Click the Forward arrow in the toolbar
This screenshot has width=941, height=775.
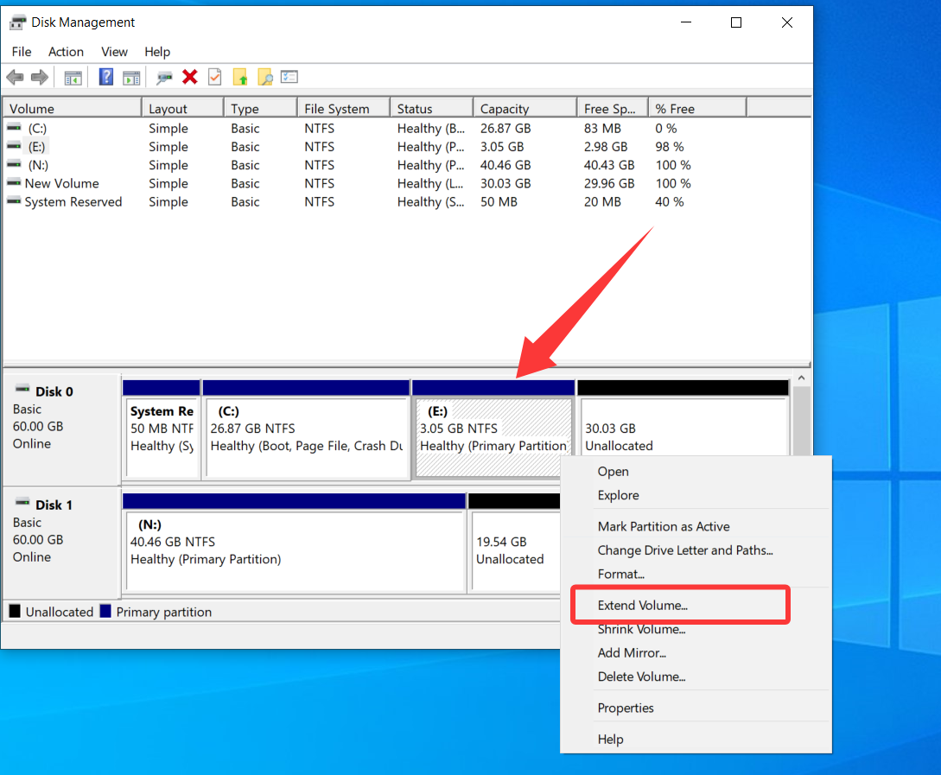click(x=40, y=78)
